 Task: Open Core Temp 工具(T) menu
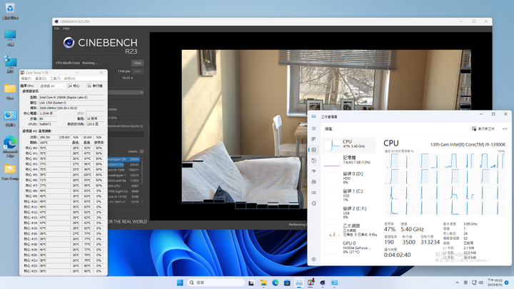(55, 78)
